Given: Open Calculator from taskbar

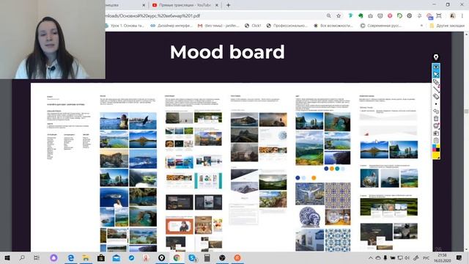Looking at the screenshot, I should pos(207,257).
